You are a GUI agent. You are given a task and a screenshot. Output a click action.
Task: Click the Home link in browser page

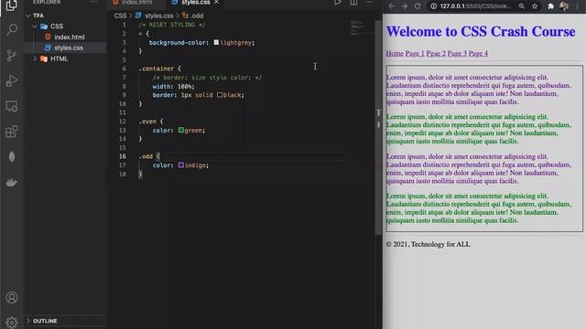[395, 53]
